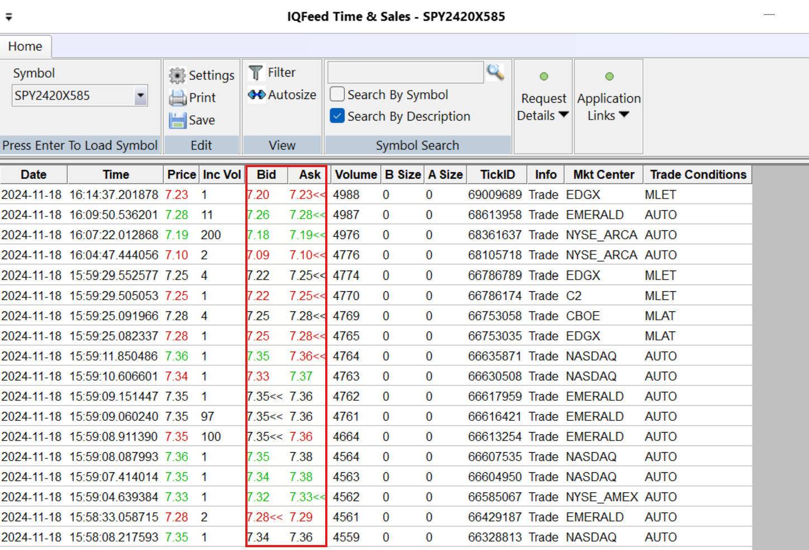Click the Filter funnel icon
Image resolution: width=809 pixels, height=550 pixels.
pyautogui.click(x=256, y=73)
